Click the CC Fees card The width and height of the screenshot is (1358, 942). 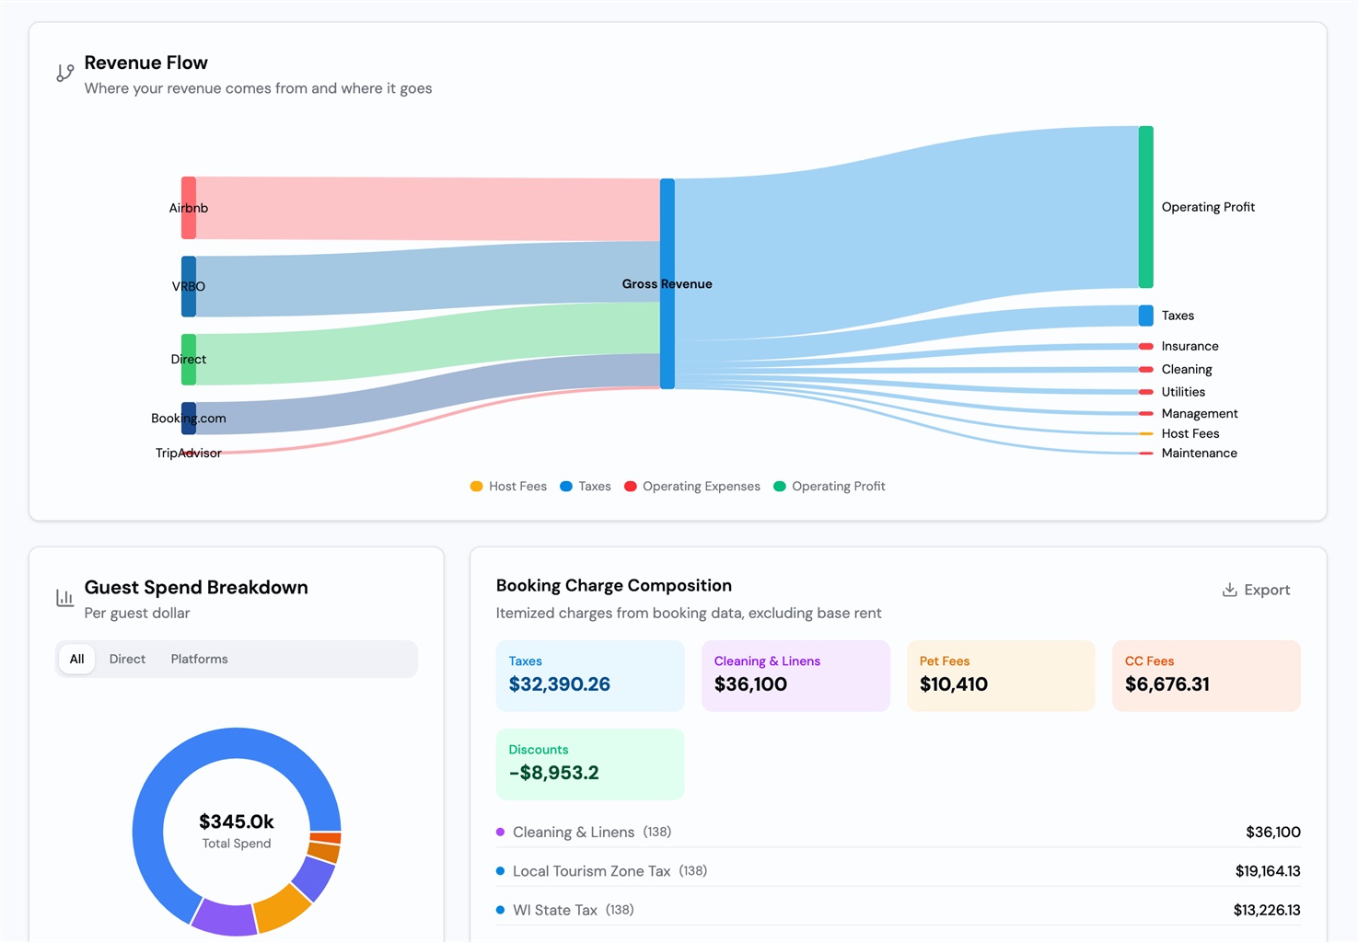pyautogui.click(x=1206, y=675)
